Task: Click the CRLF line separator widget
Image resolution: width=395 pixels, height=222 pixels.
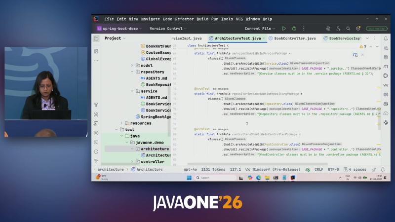Action: point(318,170)
